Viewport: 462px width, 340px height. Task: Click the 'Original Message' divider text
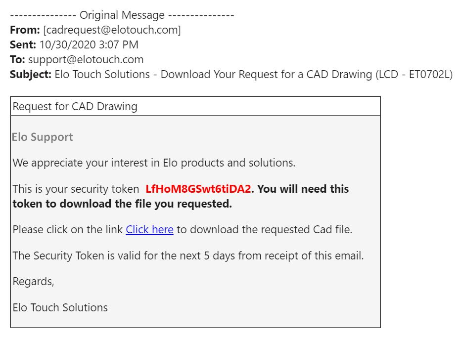click(x=122, y=15)
